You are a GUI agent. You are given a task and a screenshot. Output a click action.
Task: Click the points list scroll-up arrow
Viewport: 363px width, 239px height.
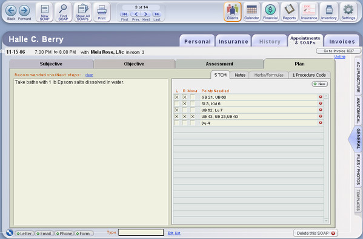tap(326, 96)
